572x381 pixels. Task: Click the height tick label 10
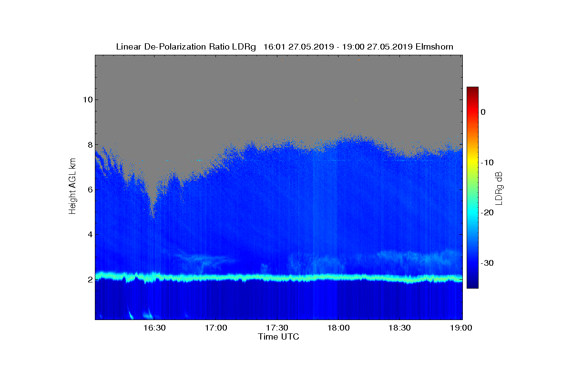click(x=87, y=100)
